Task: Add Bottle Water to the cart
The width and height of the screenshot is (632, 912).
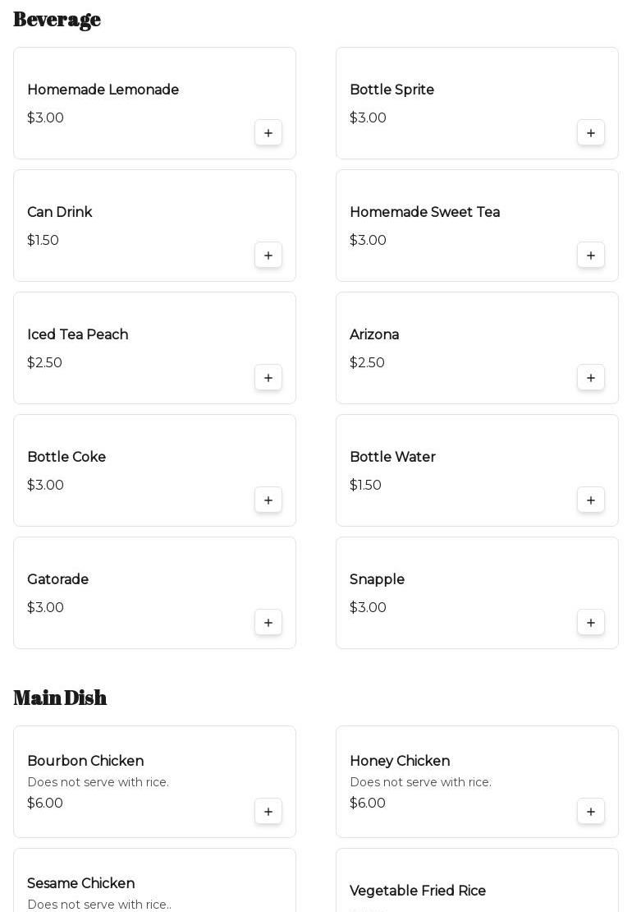Action: pyautogui.click(x=591, y=500)
